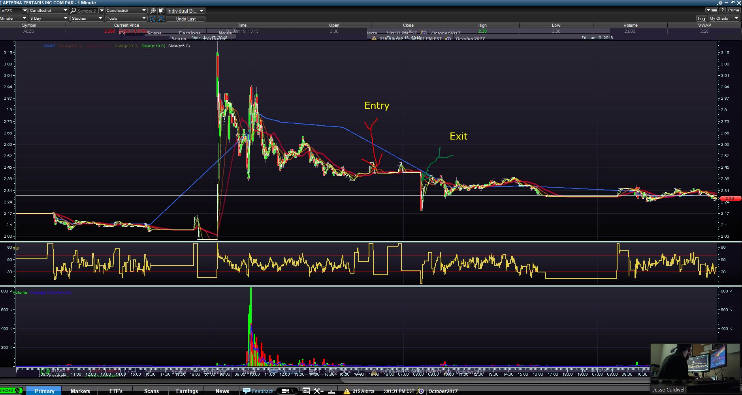Image resolution: width=742 pixels, height=395 pixels.
Task: Open the first Candlestick chart type dropdown
Action: coord(48,11)
